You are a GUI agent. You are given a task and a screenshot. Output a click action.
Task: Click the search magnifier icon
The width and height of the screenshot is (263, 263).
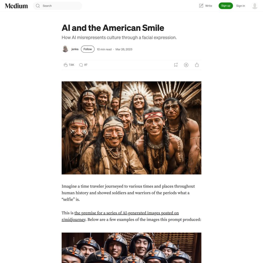click(x=38, y=6)
